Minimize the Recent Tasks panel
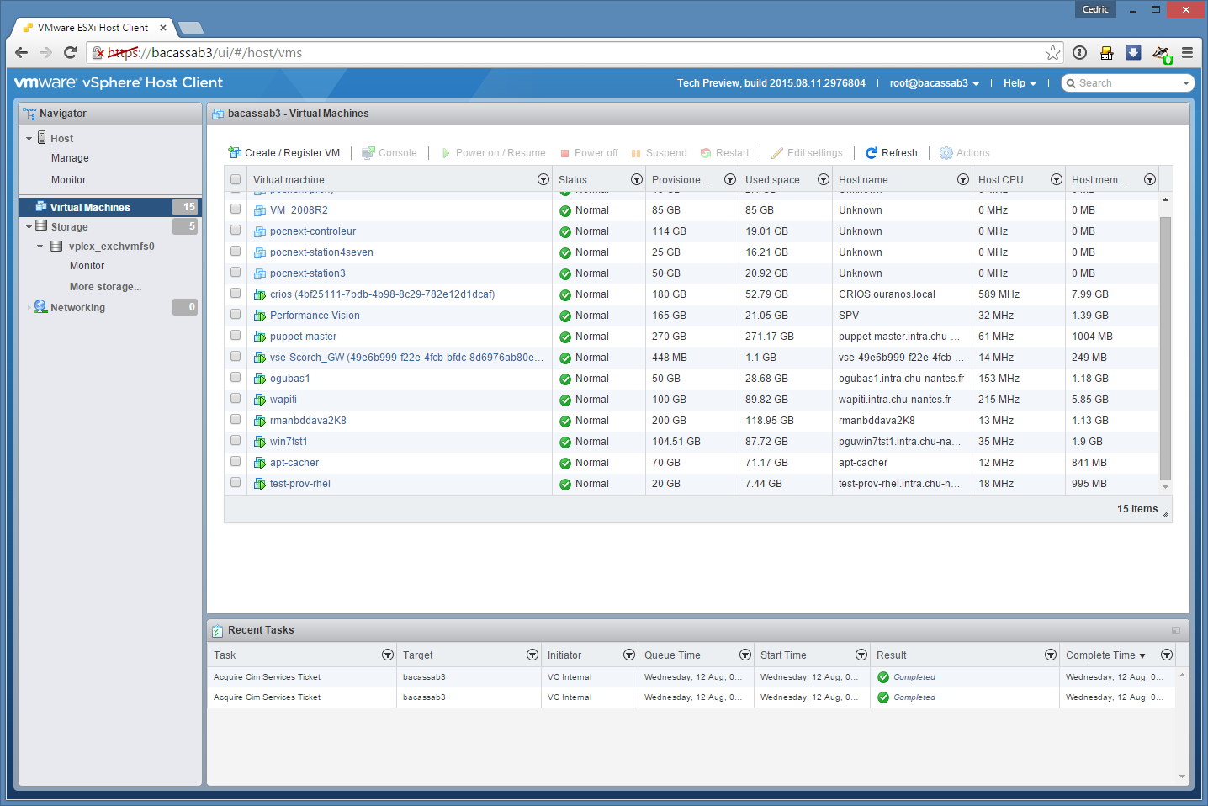1208x806 pixels. coord(1175,630)
